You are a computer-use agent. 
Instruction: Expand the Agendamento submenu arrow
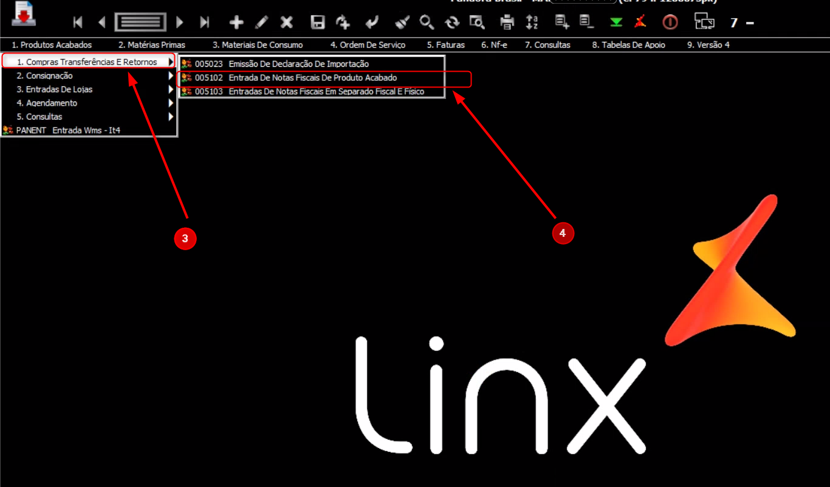pyautogui.click(x=171, y=103)
